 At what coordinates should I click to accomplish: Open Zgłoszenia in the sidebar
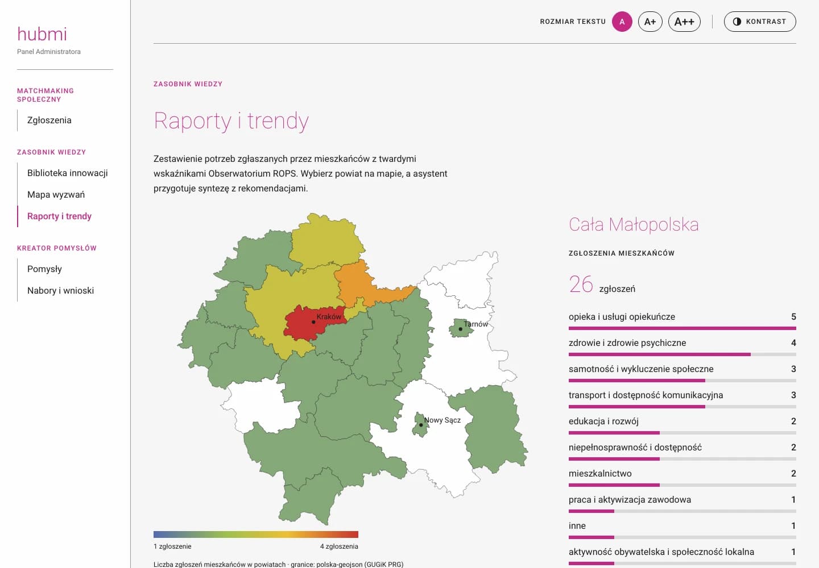point(49,120)
